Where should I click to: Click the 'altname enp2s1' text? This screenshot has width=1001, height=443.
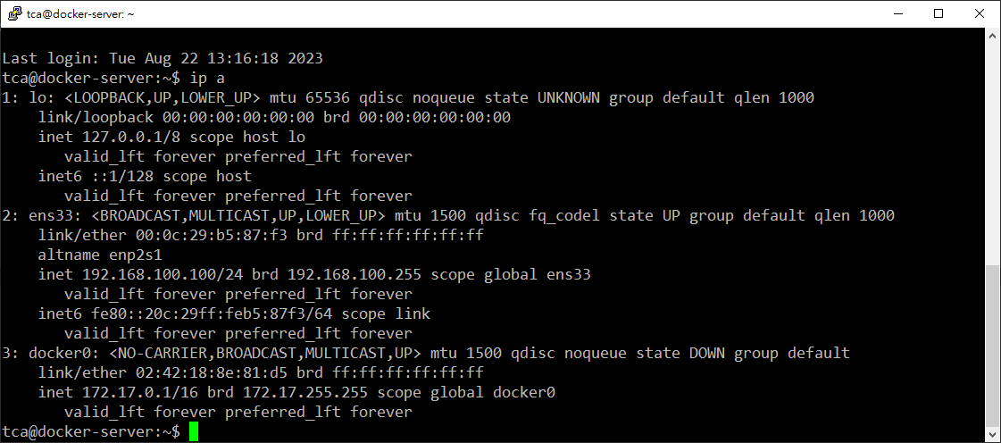click(100, 255)
